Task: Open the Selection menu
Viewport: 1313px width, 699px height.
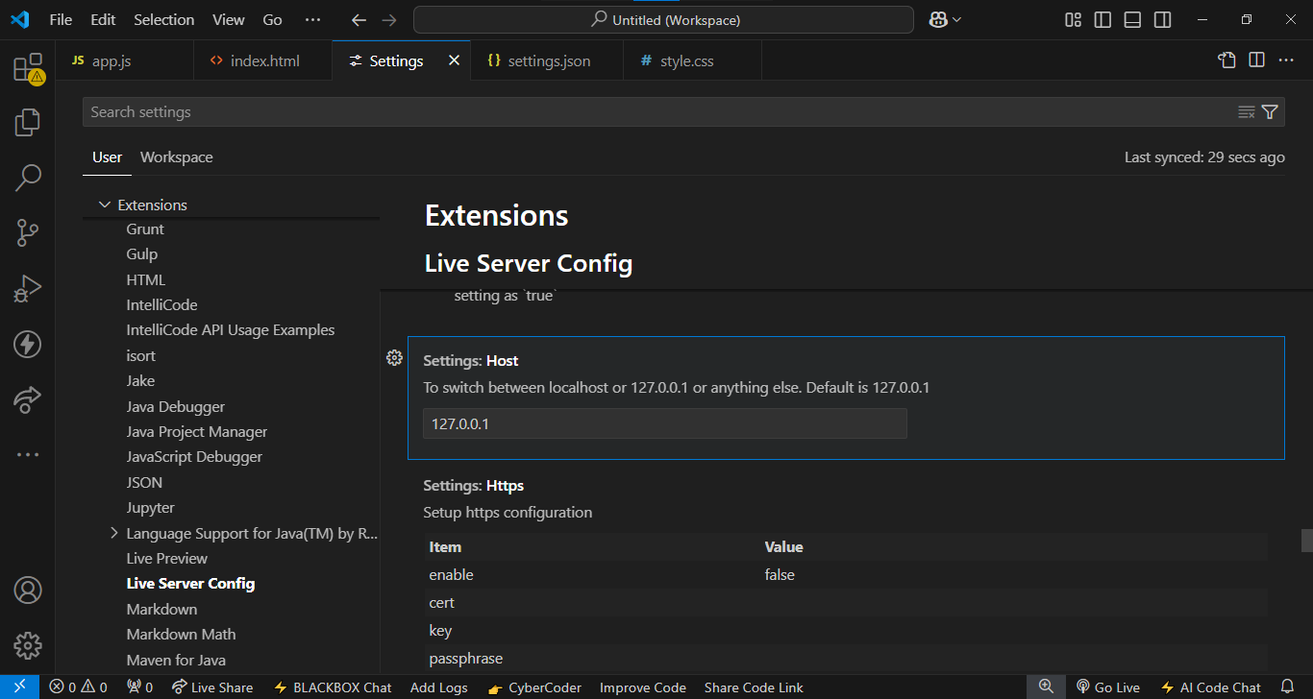Action: (163, 19)
